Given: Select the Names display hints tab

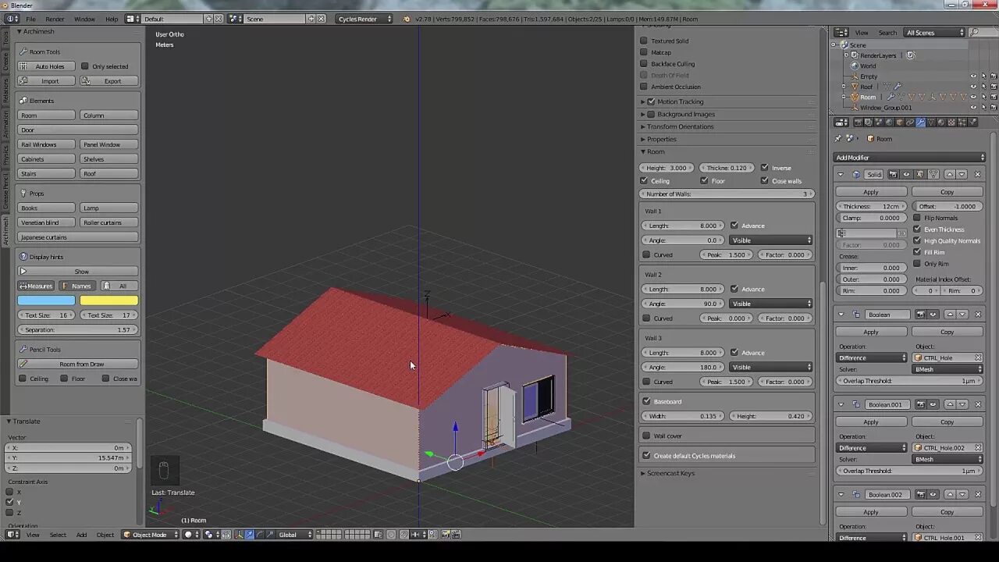Looking at the screenshot, I should [x=76, y=286].
